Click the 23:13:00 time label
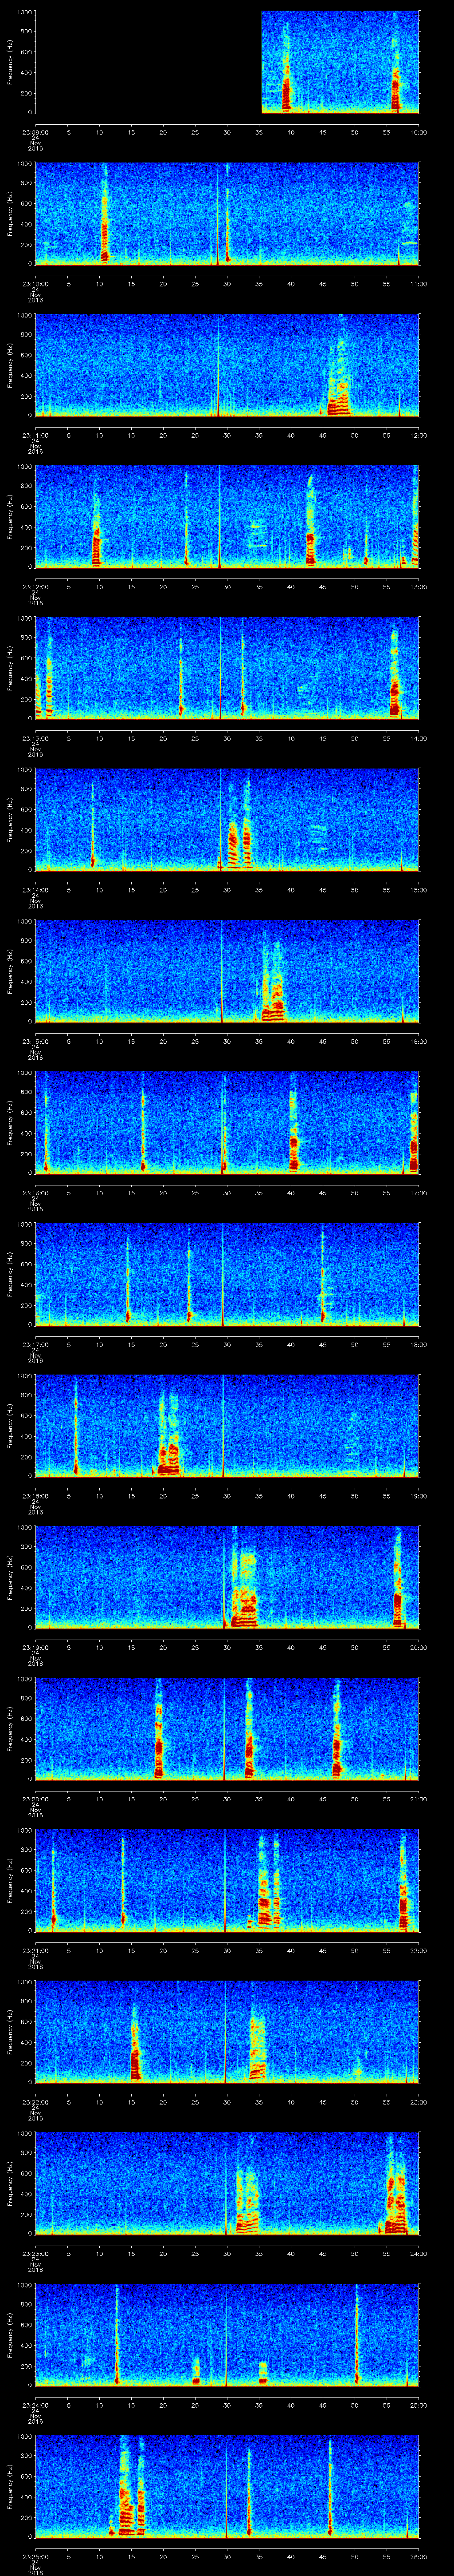This screenshot has width=454, height=2576. pos(36,738)
